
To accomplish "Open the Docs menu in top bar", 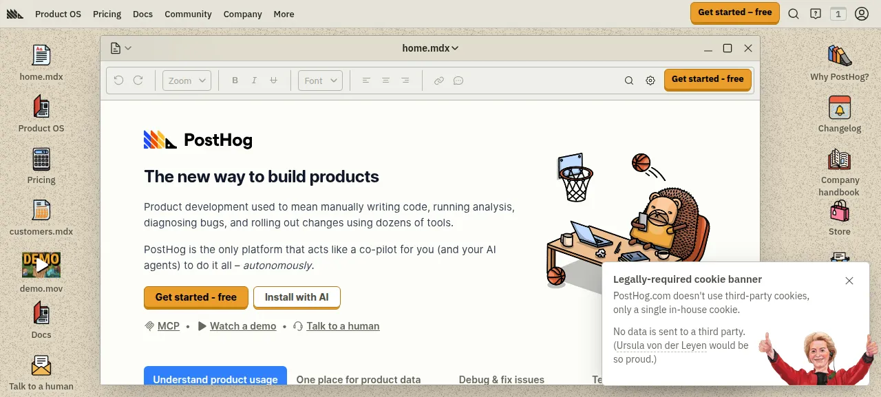I will pos(142,14).
